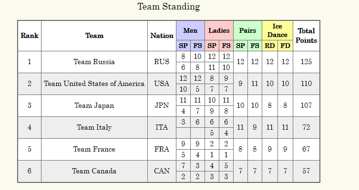Click the RD subheader under Ice Dance
This screenshot has width=359, height=190.
270,46
